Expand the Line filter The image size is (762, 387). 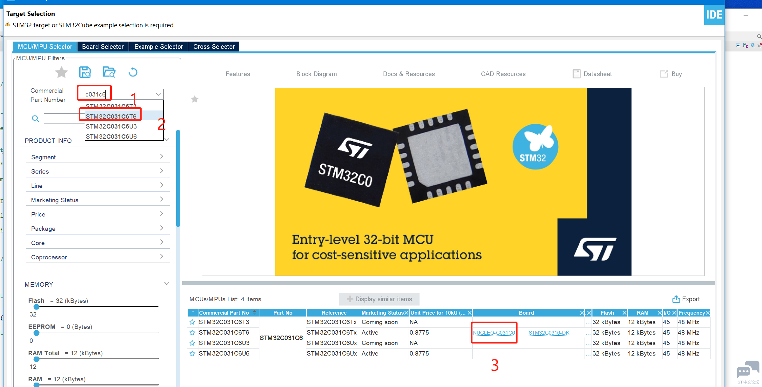click(161, 185)
